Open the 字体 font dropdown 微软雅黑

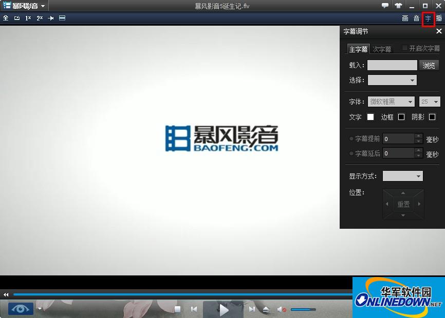(391, 102)
